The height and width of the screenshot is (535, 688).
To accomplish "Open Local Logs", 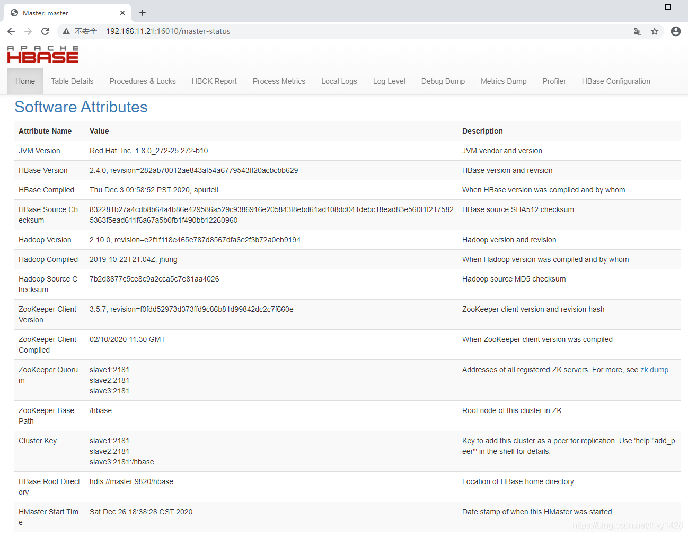I will 339,81.
